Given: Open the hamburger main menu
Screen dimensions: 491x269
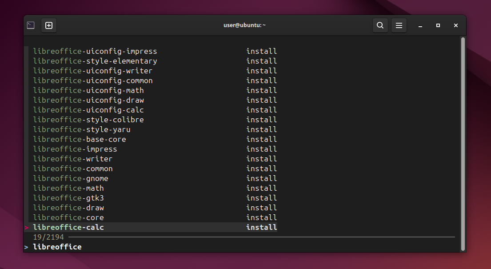Looking at the screenshot, I should [x=399, y=25].
